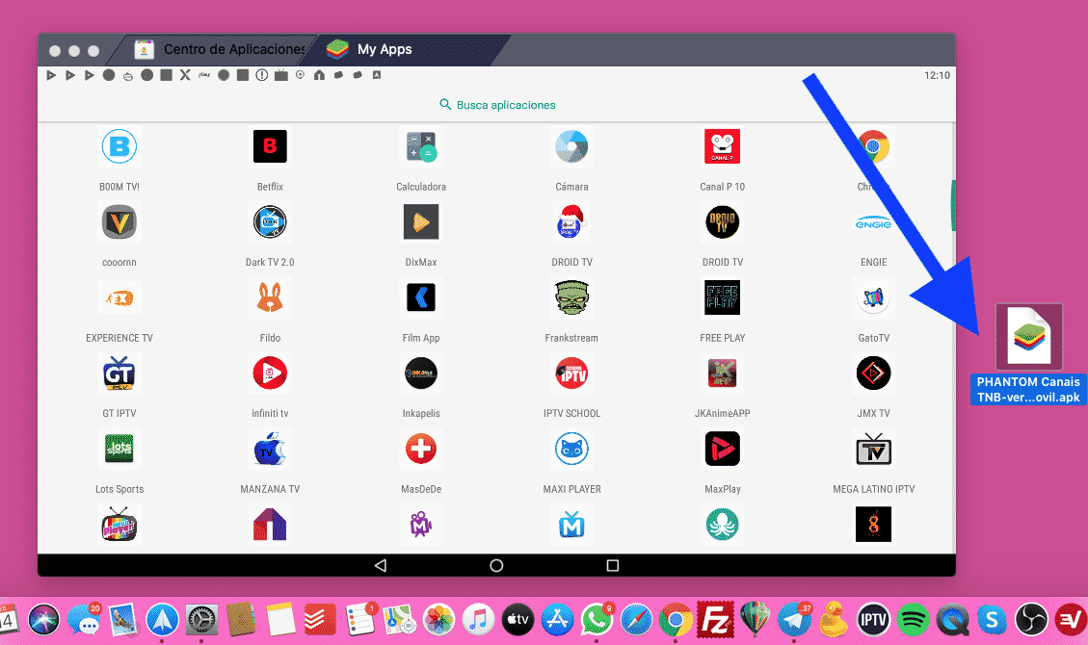The width and height of the screenshot is (1088, 645).
Task: Tap the Android Back navigation button
Action: tap(383, 567)
